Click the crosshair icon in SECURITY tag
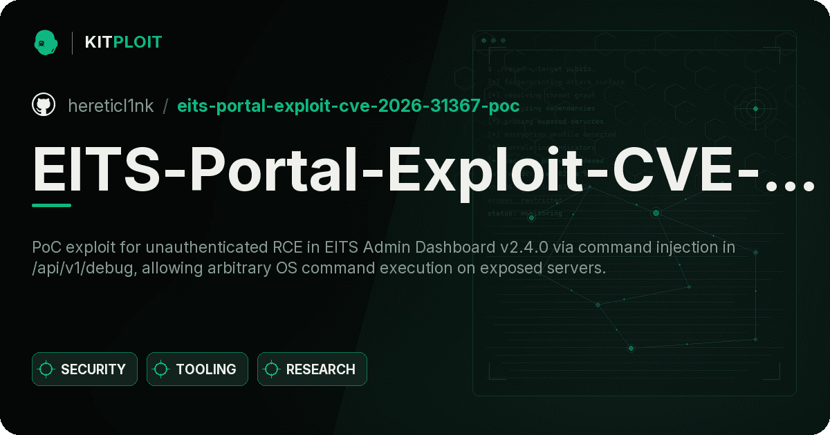 (x=46, y=369)
